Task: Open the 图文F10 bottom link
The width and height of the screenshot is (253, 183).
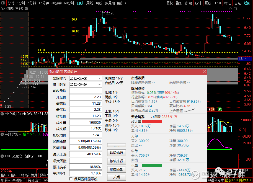Action: click(231, 180)
